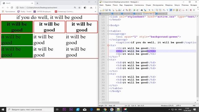Open the Файл menu in Notepad++
Viewport: 199px width, 112px height.
click(101, 5)
